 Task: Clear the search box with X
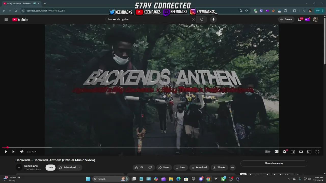click(194, 20)
